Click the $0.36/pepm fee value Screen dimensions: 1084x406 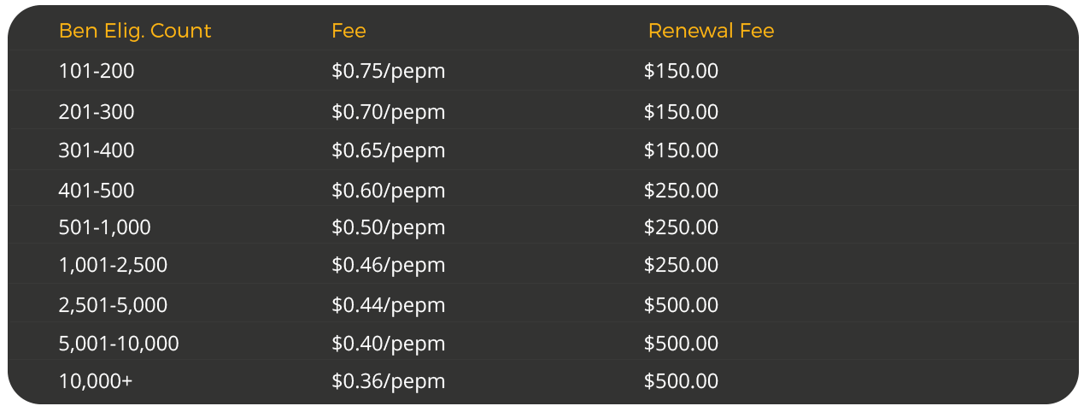coord(389,381)
